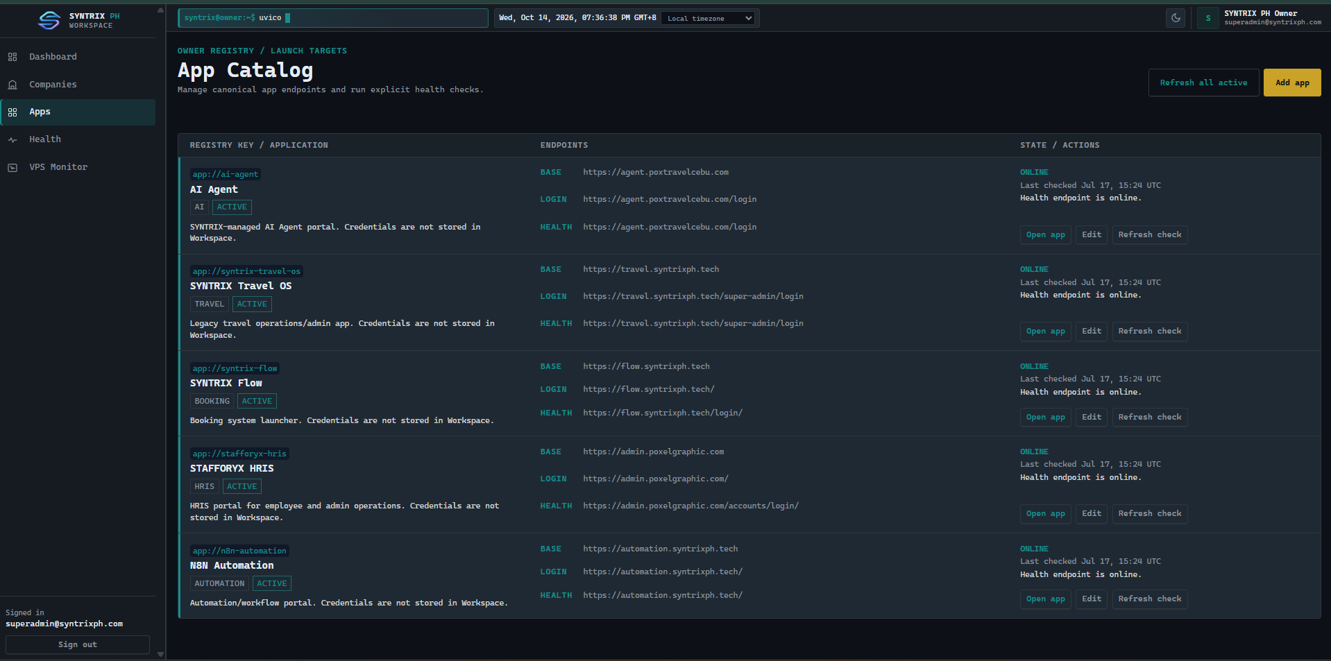This screenshot has height=661, width=1331.
Task: Click the app://n8n-automation registry key
Action: [x=239, y=551]
